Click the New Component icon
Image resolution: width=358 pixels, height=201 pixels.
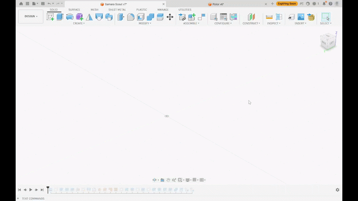click(x=192, y=17)
